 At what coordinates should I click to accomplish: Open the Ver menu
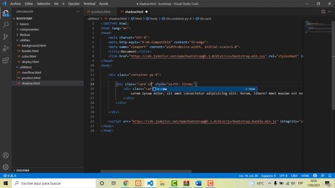coord(56,4)
